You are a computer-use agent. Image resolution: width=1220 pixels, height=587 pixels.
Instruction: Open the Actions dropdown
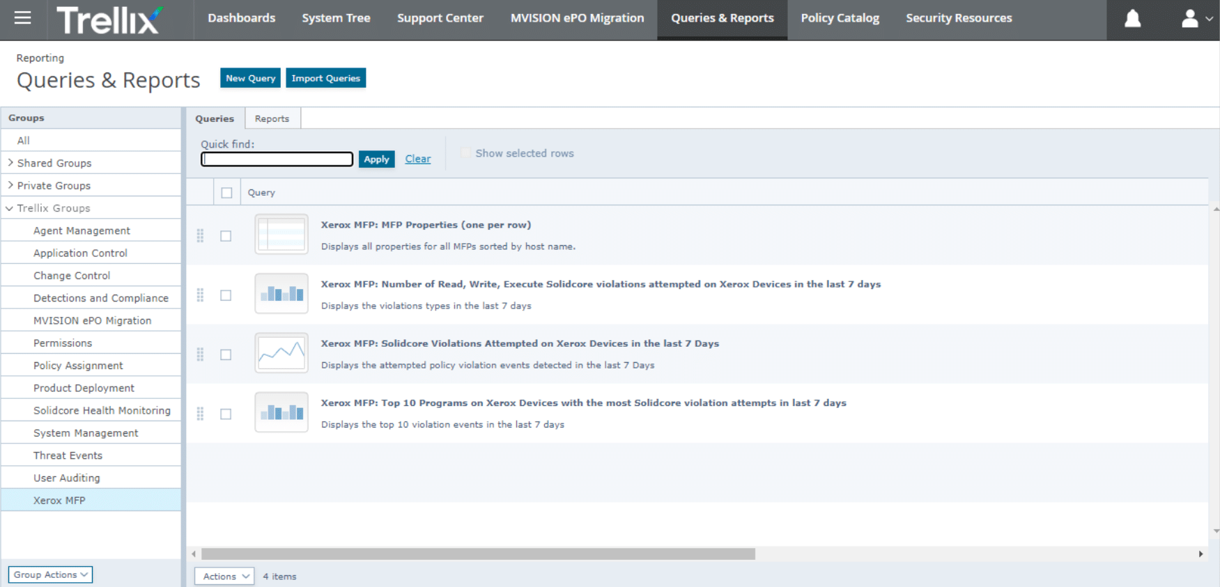coord(224,576)
